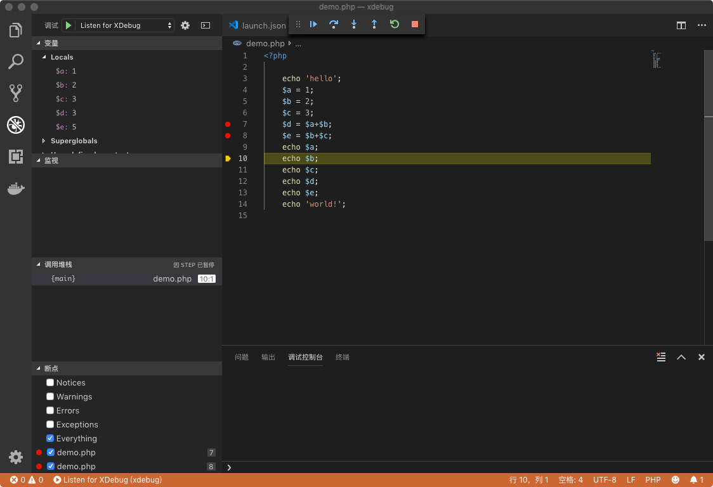The image size is (713, 487).
Task: Enable the Exceptions breakpoint checkbox
Action: pos(50,424)
